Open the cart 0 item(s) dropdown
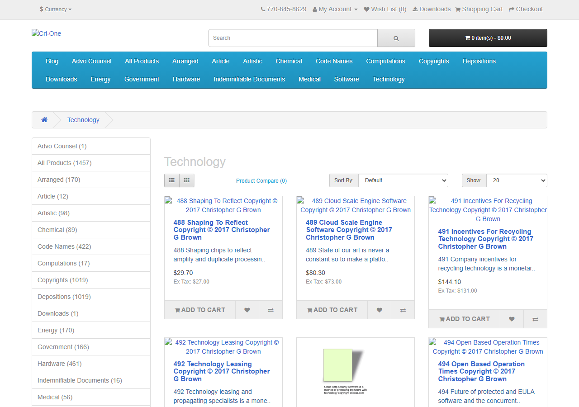 488,38
